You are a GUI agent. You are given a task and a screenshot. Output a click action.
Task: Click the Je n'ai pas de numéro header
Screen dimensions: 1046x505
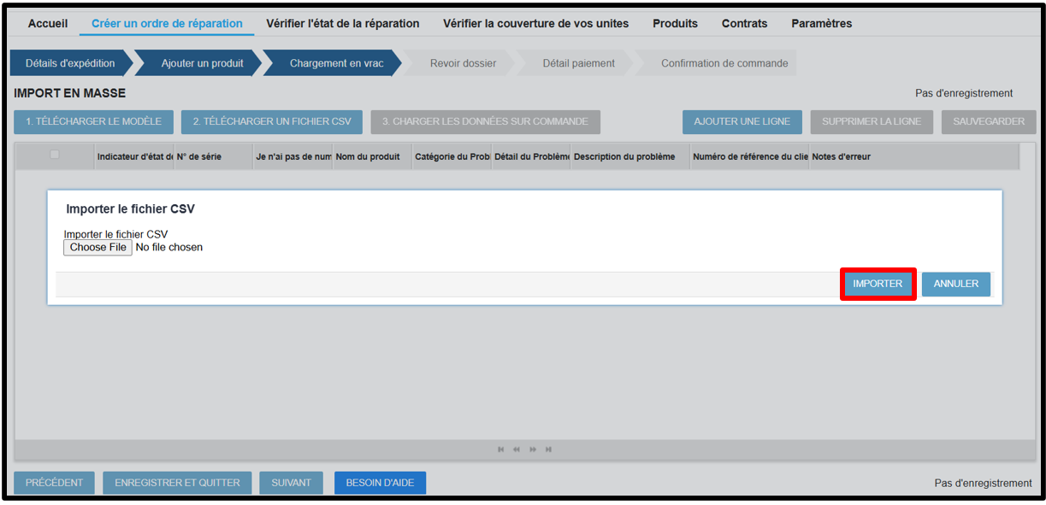(x=293, y=157)
